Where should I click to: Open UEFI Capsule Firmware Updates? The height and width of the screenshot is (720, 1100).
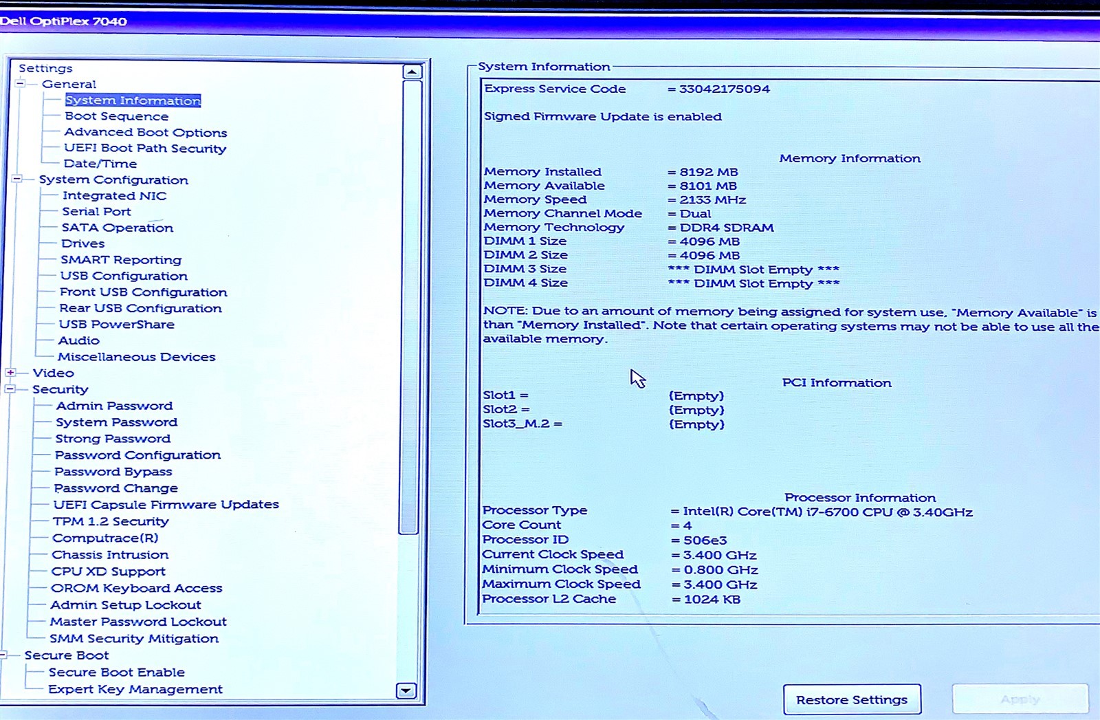pos(166,505)
